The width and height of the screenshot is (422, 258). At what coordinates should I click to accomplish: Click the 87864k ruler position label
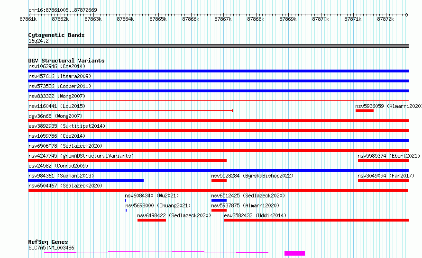pos(125,19)
